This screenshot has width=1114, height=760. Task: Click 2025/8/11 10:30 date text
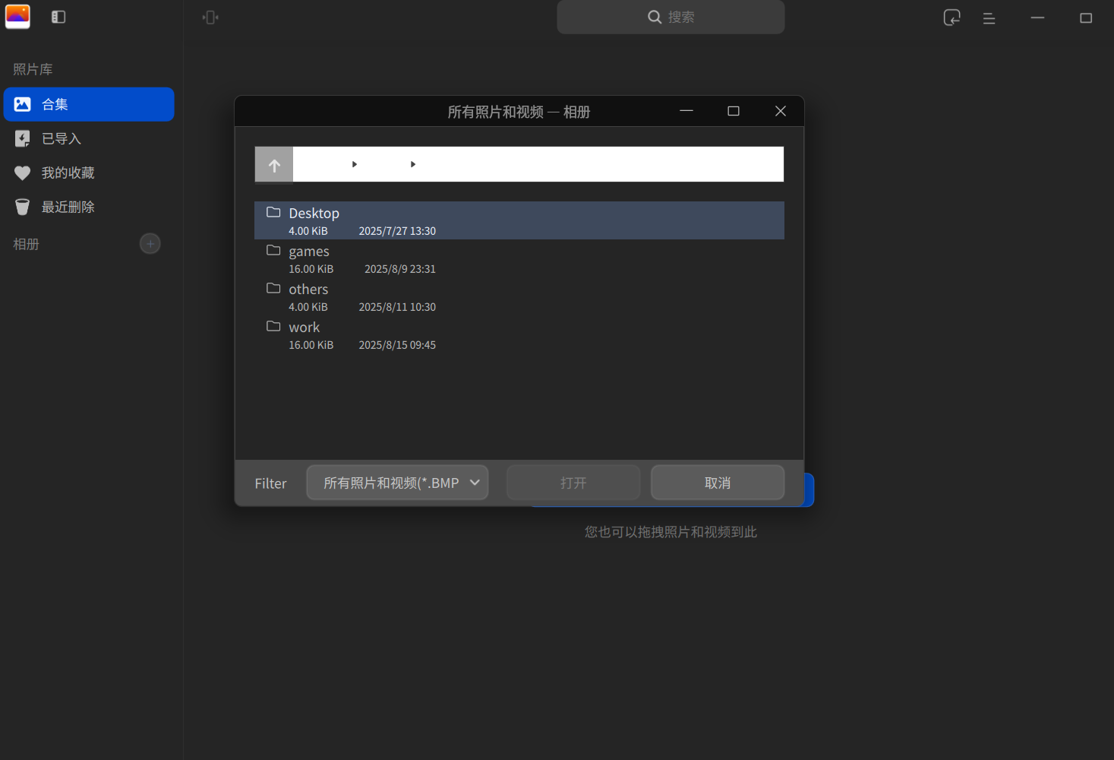(397, 307)
